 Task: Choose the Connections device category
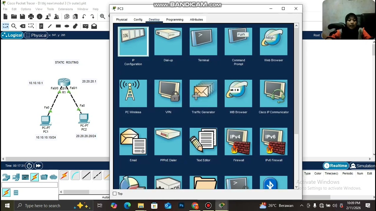[34, 177]
